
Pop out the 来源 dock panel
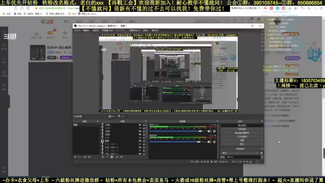pyautogui.click(x=146, y=121)
